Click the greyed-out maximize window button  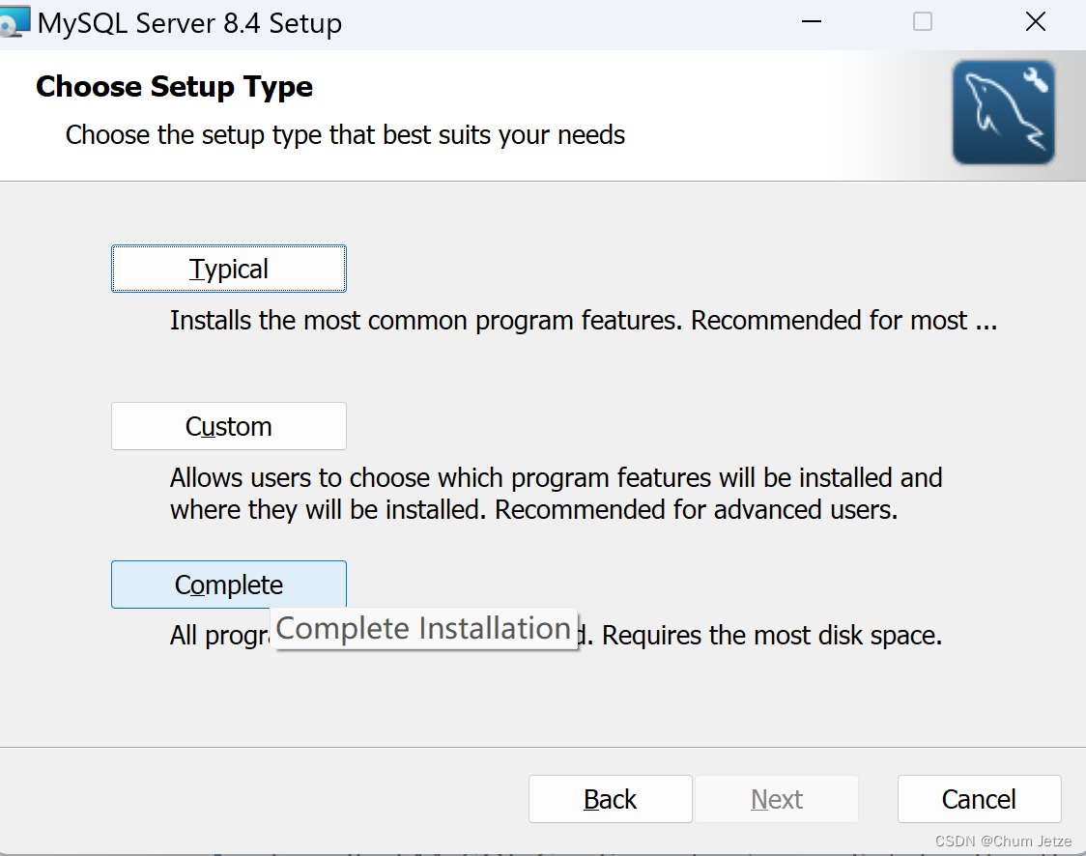coord(923,21)
